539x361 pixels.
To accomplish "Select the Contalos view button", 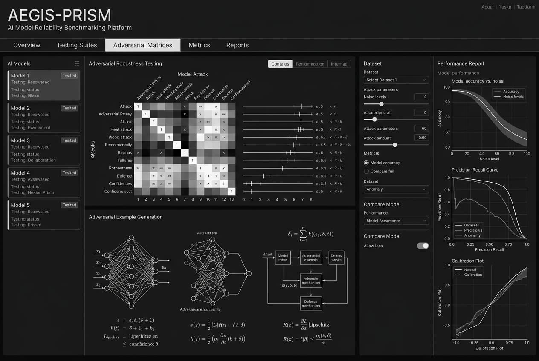I will [280, 64].
